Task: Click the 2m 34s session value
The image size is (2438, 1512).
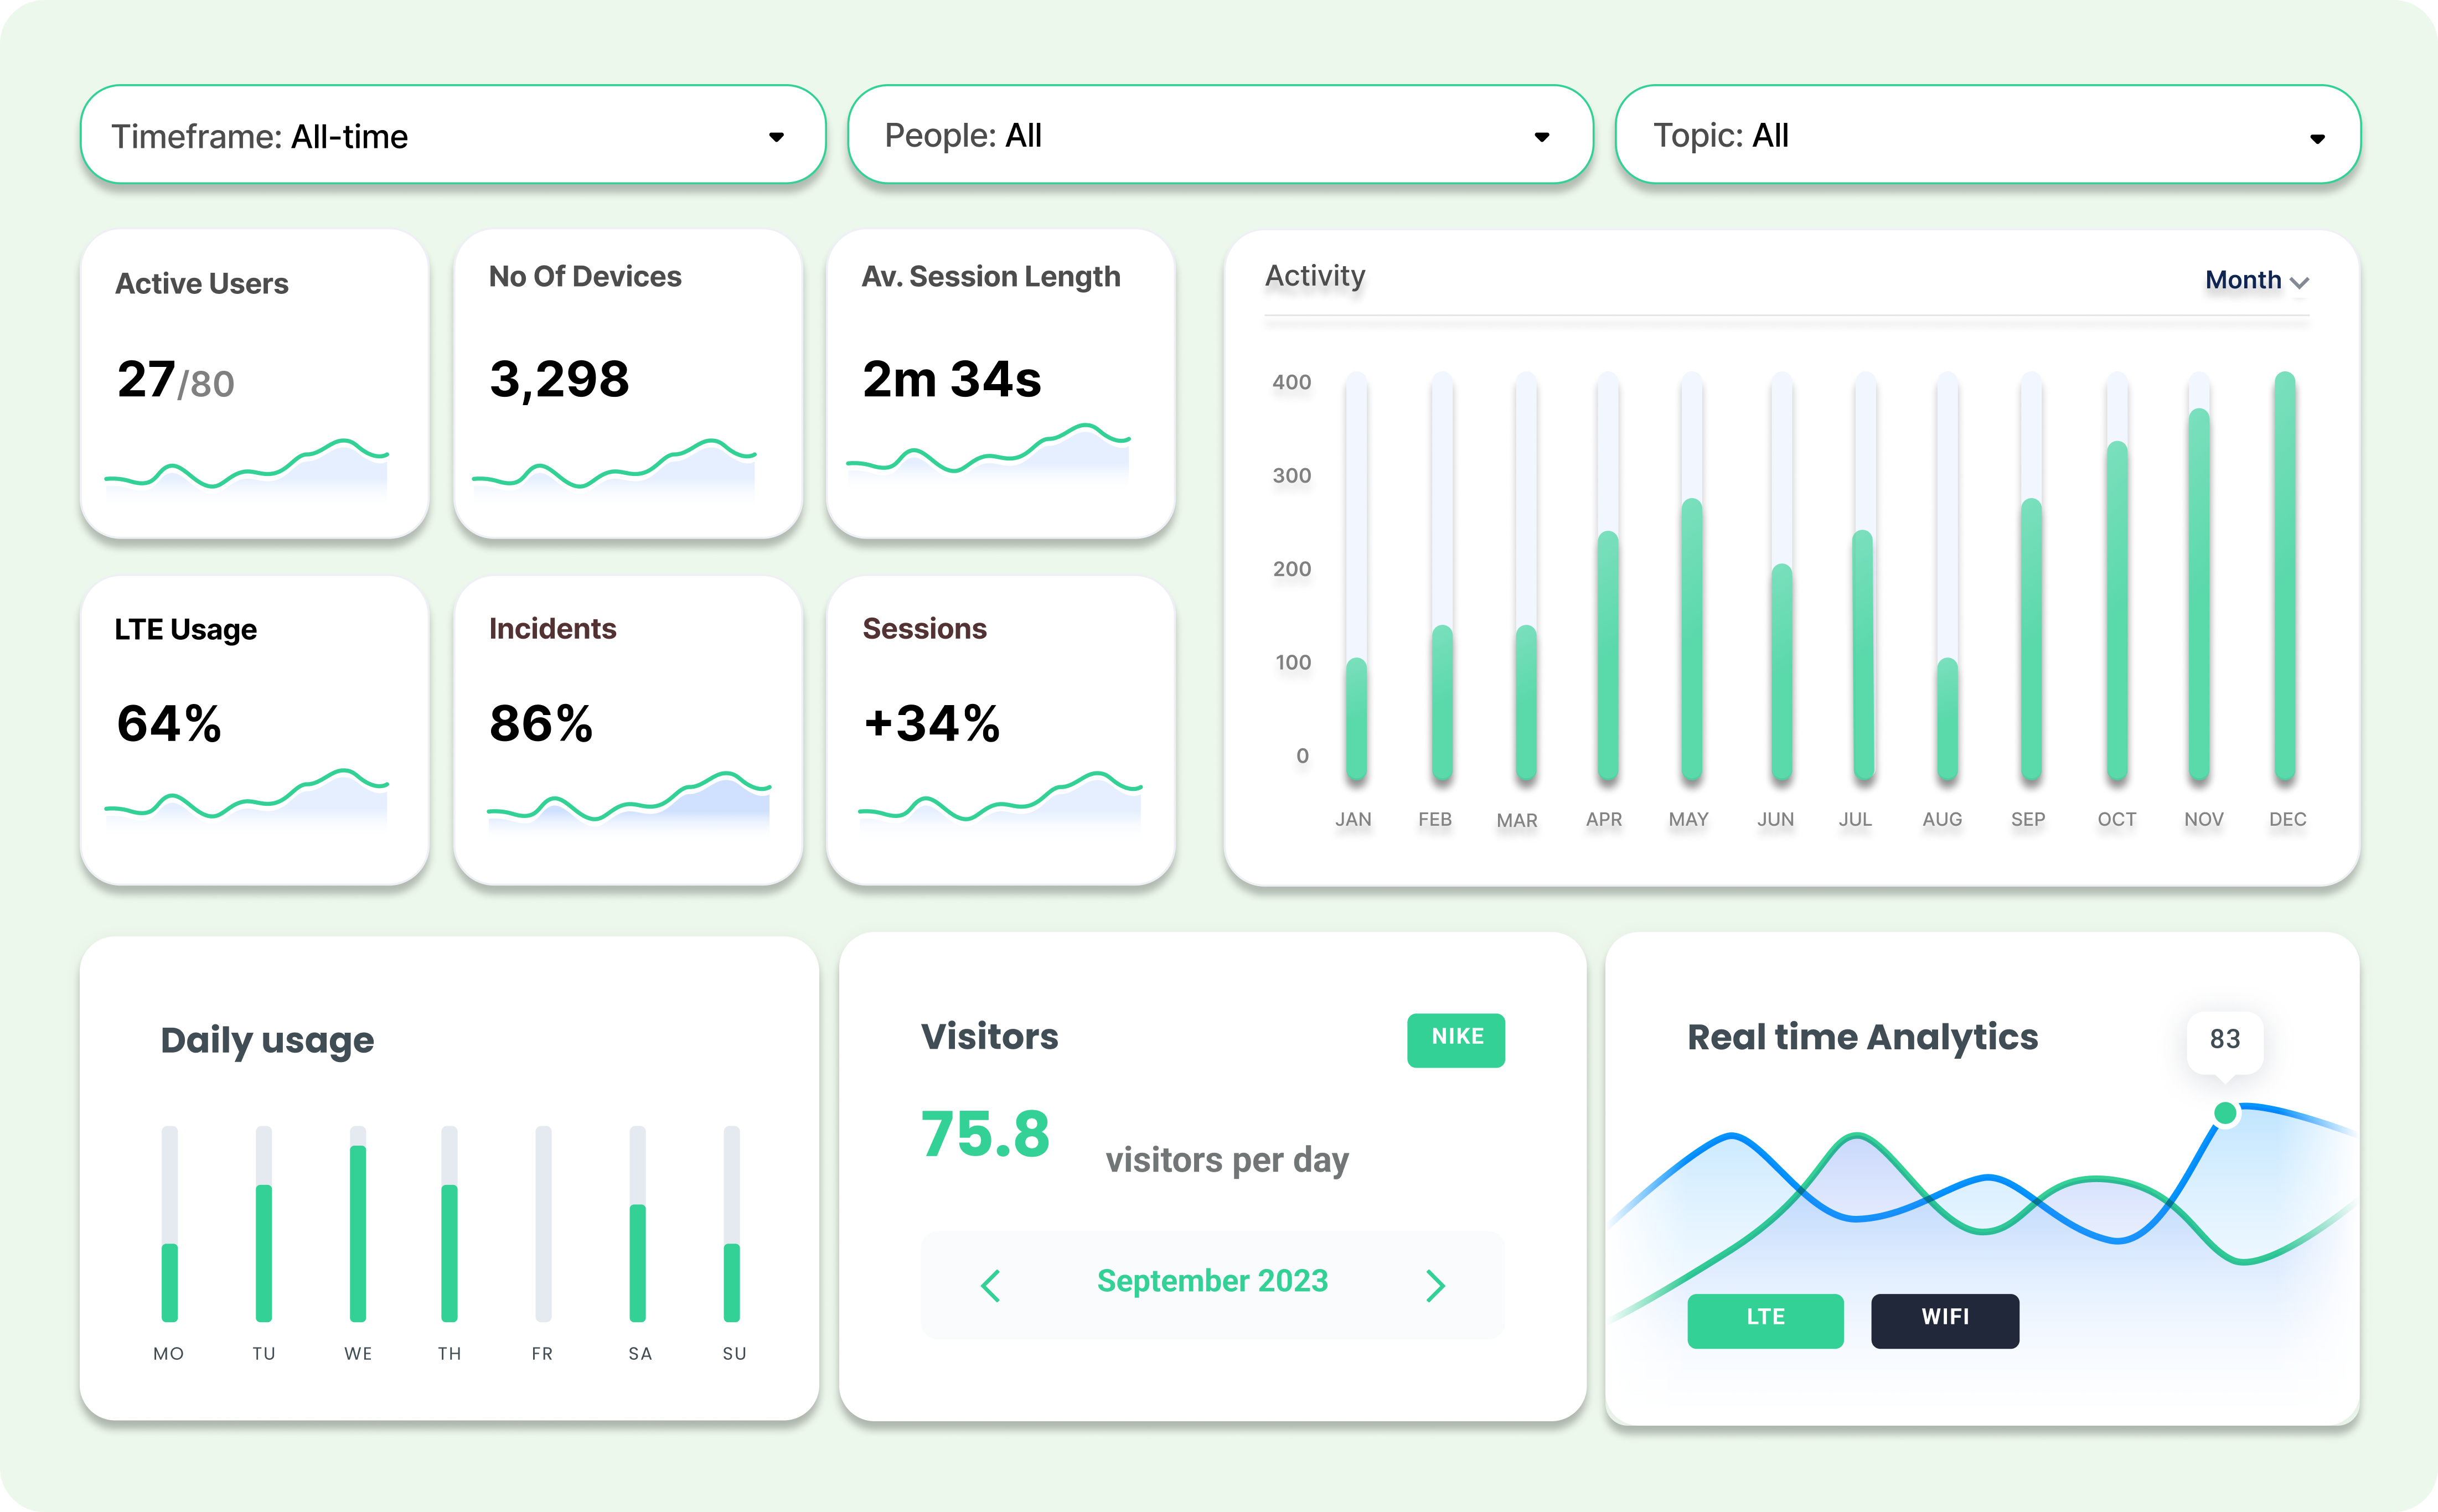Action: 951,379
